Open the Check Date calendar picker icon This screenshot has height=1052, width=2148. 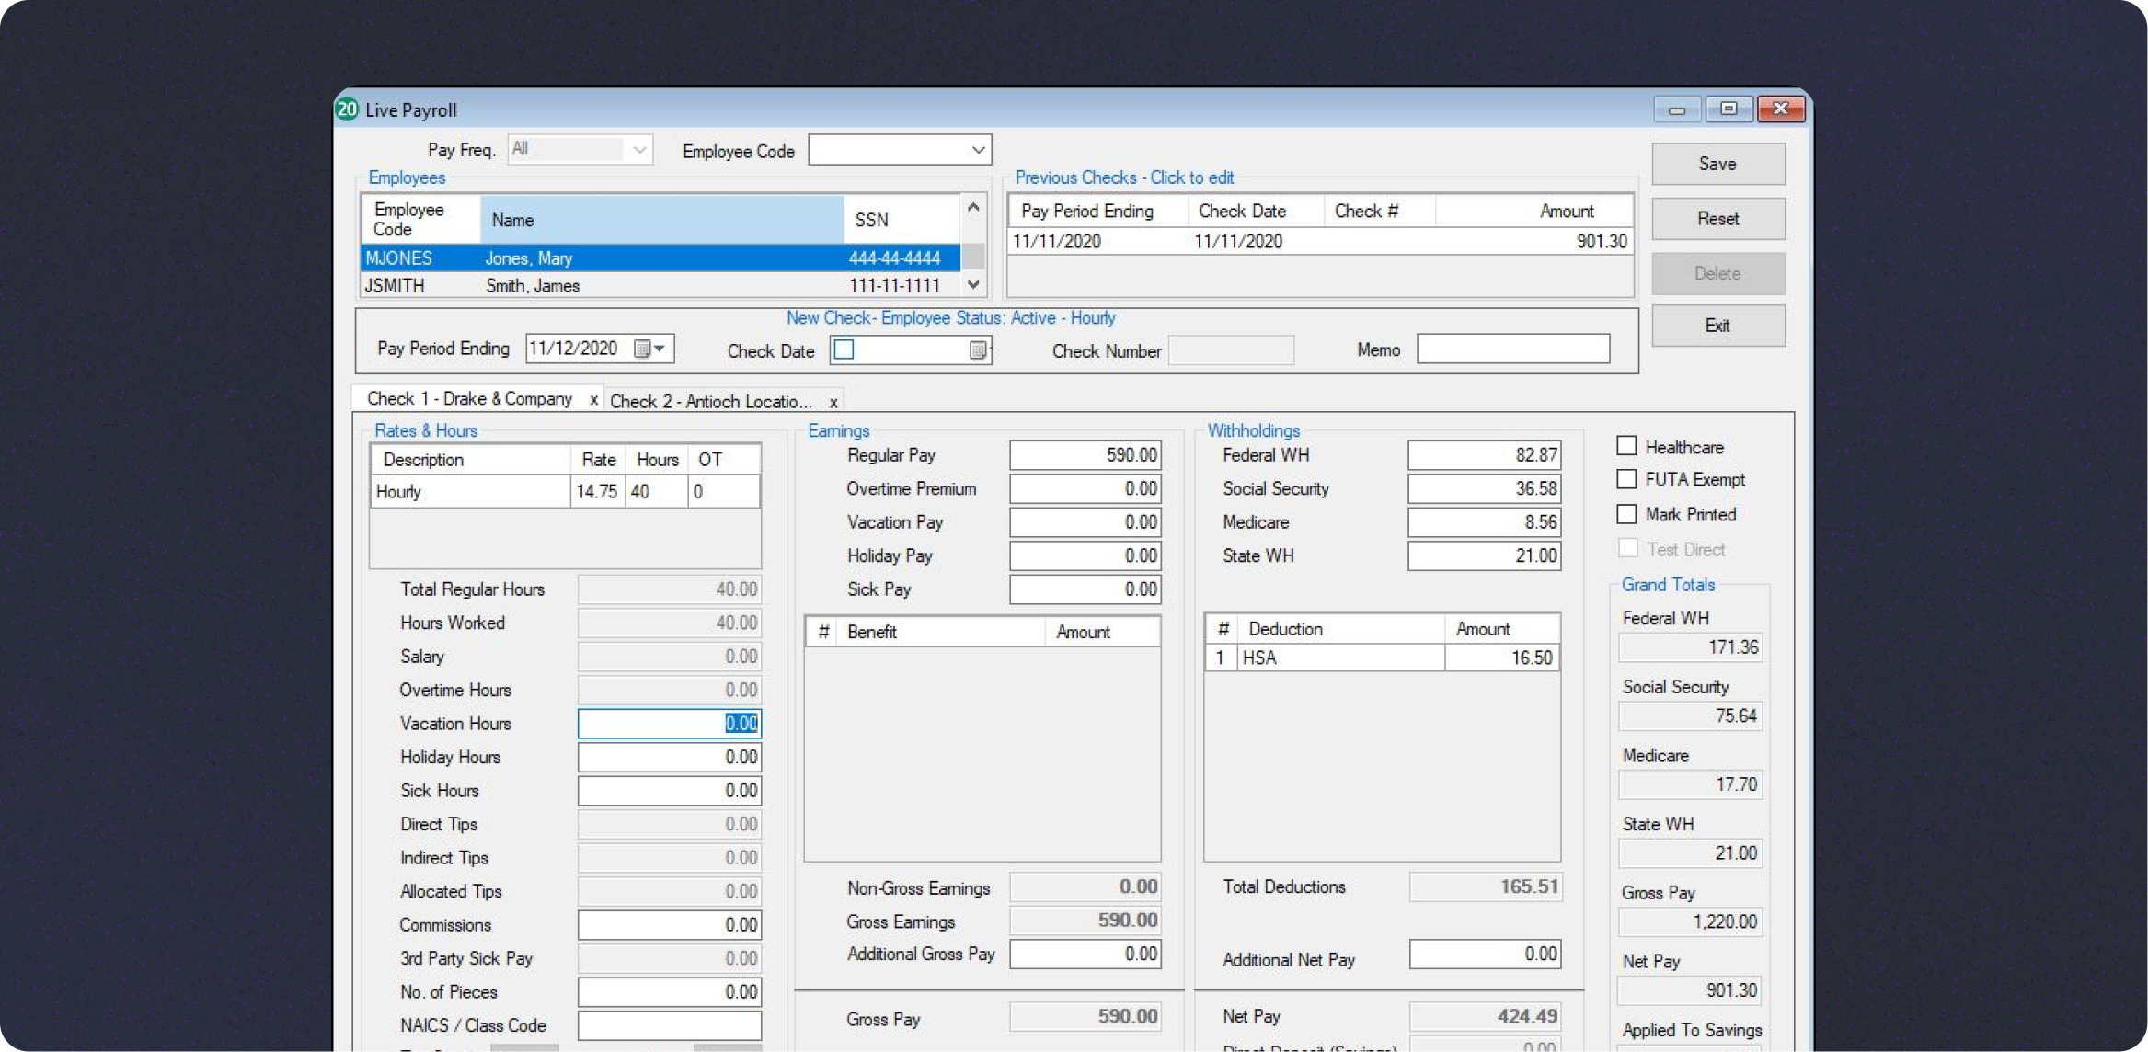(x=978, y=350)
